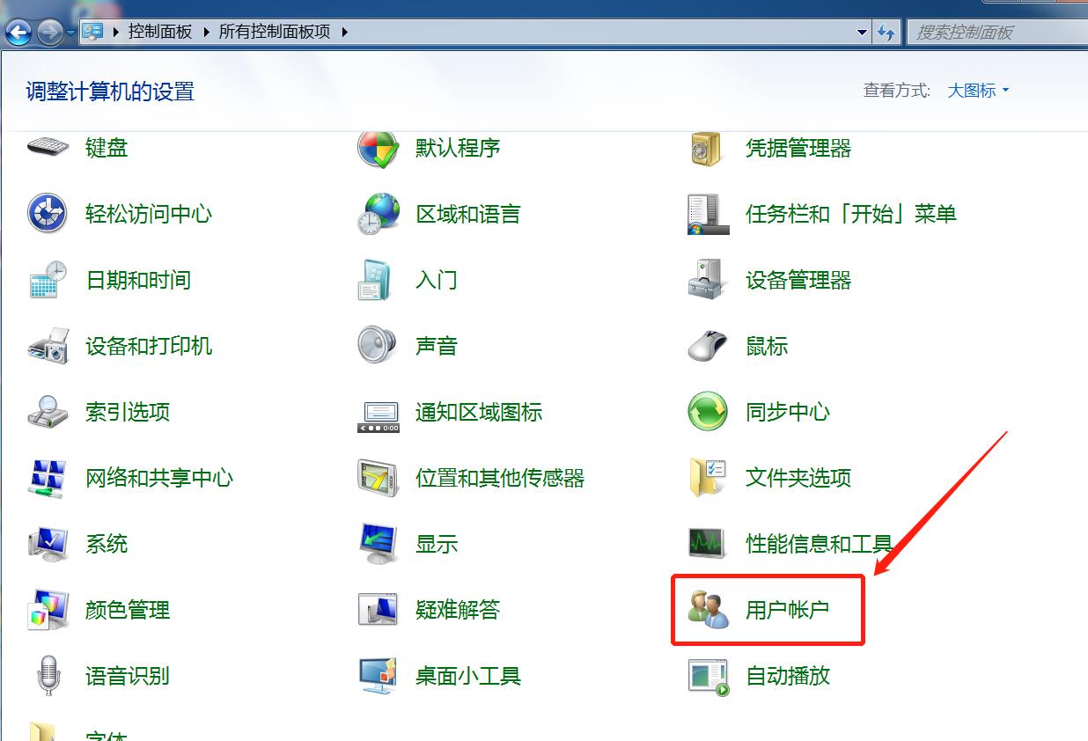Open the 凭据管理器 safe icon
Viewport: 1088px width, 741px height.
coord(707,148)
